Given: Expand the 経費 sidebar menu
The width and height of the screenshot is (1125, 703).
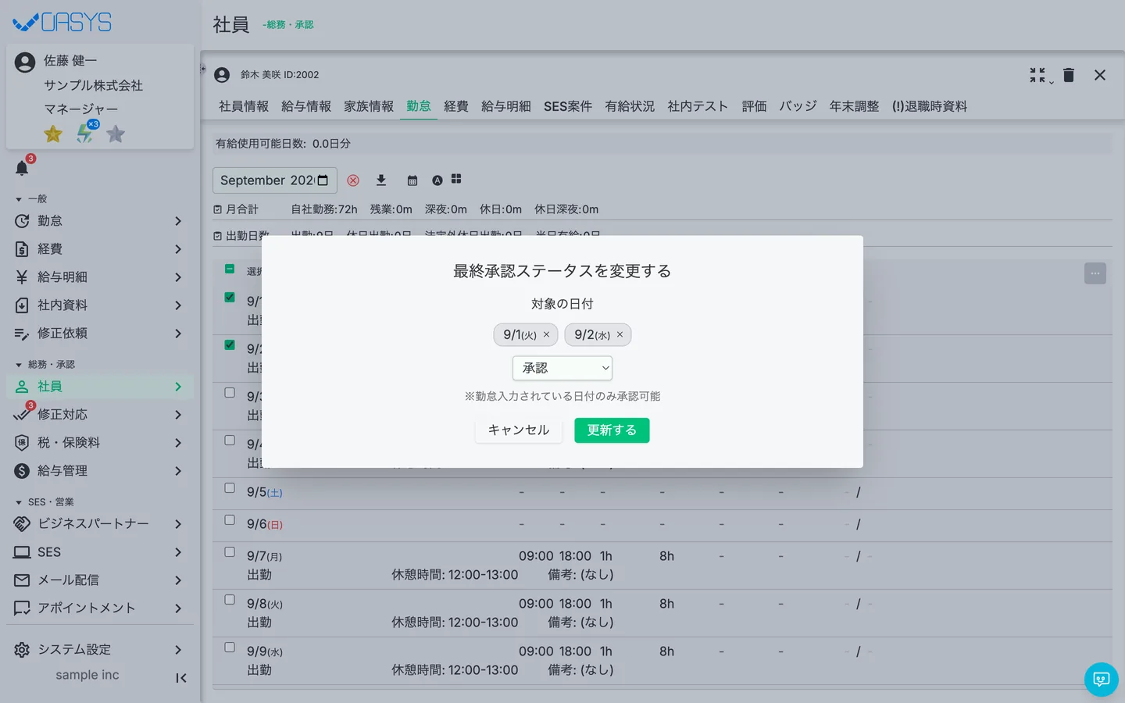Looking at the screenshot, I should (x=100, y=249).
